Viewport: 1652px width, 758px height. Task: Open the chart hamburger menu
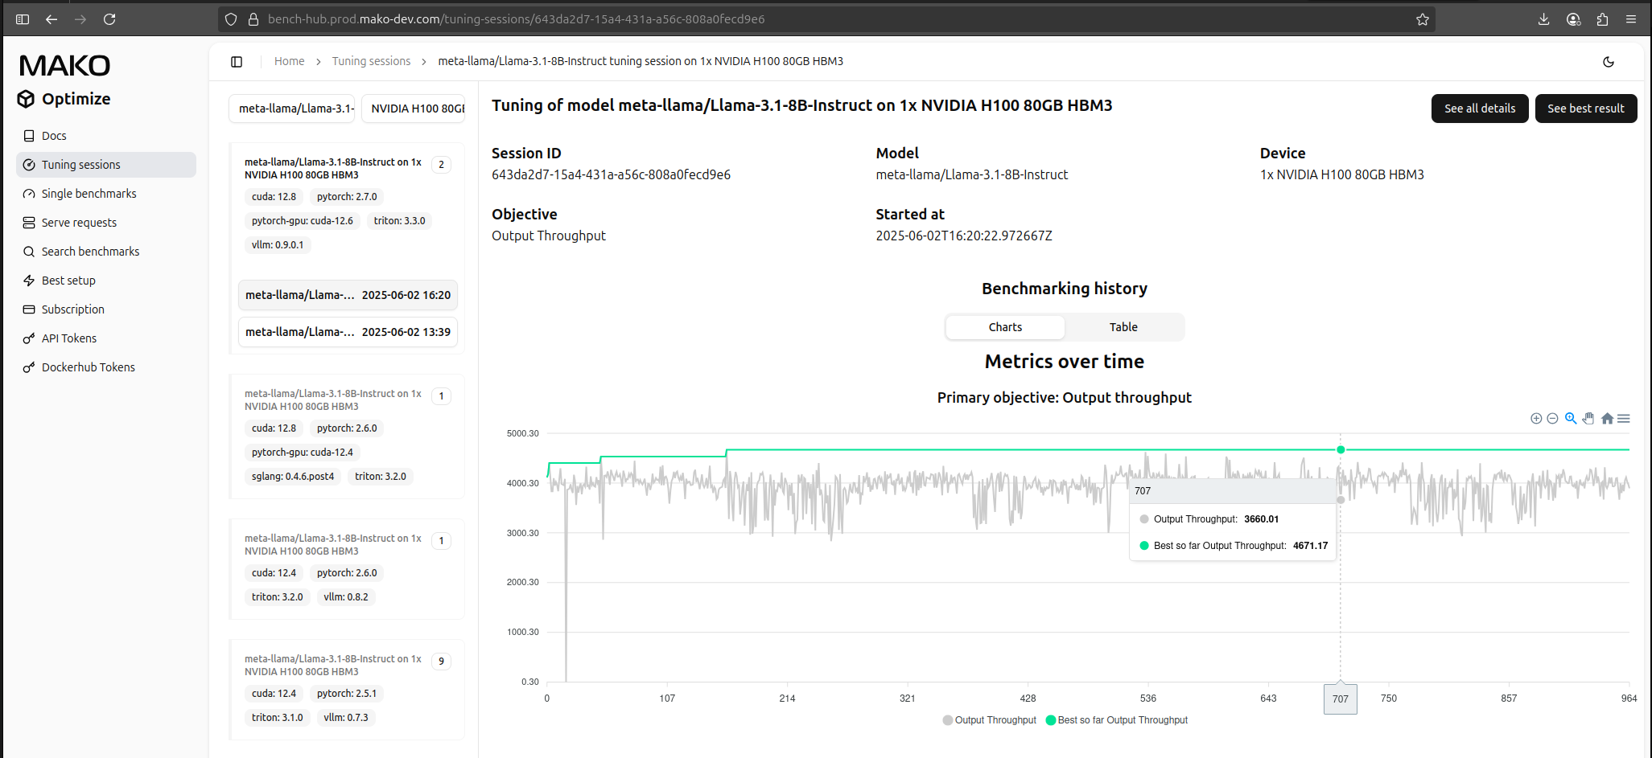click(x=1624, y=418)
